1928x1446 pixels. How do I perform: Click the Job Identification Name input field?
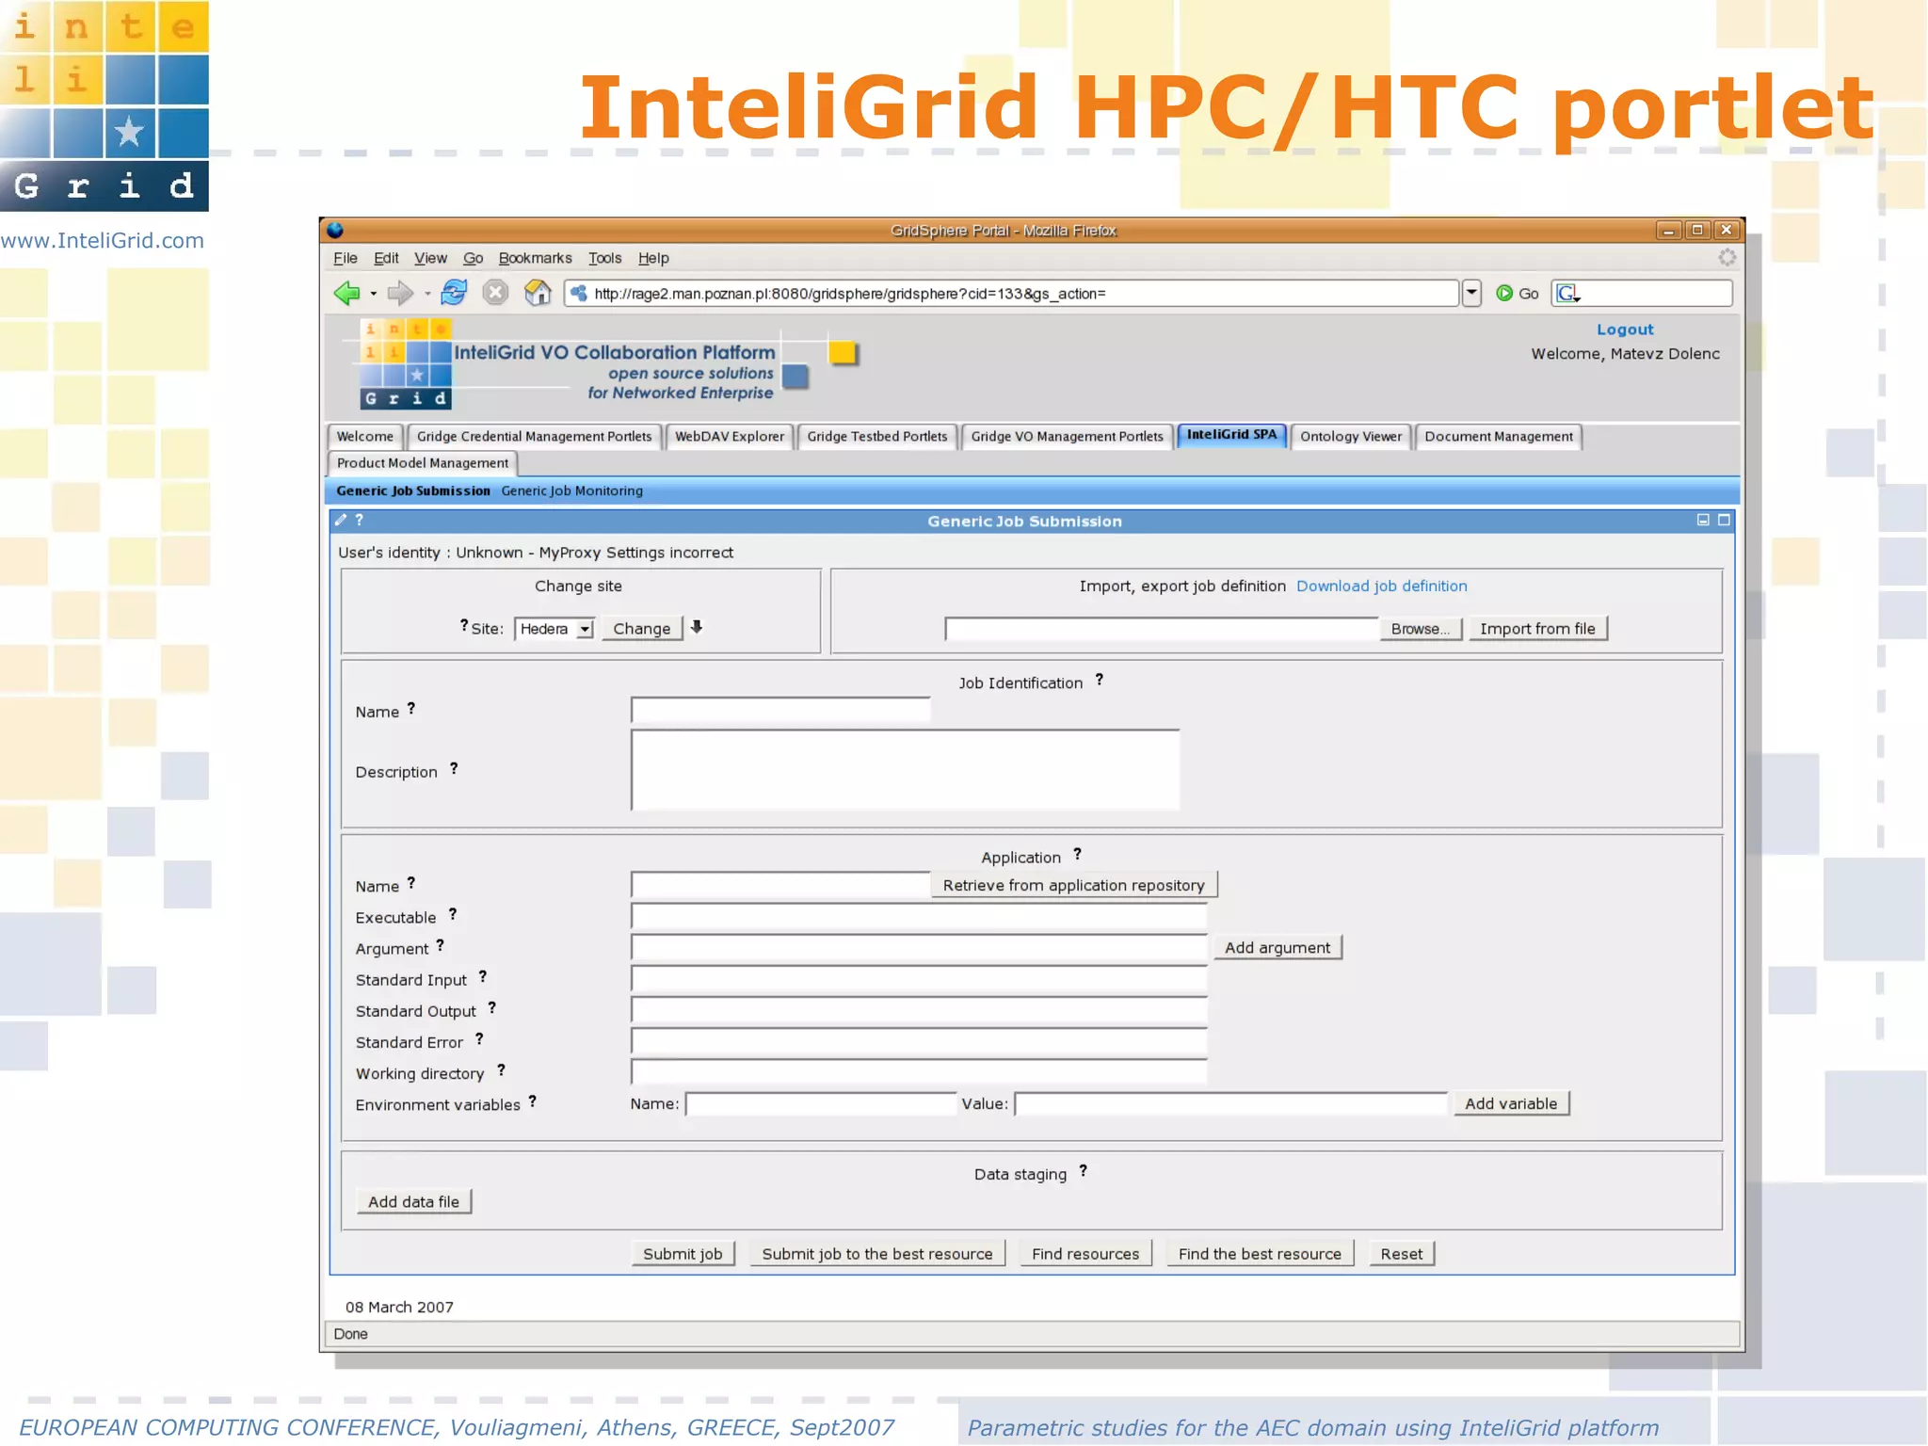[x=780, y=710]
